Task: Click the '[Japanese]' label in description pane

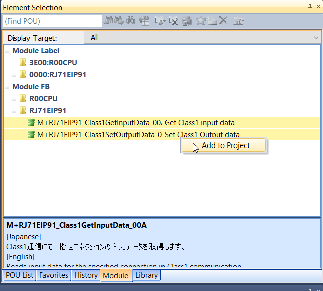Action: click(24, 237)
